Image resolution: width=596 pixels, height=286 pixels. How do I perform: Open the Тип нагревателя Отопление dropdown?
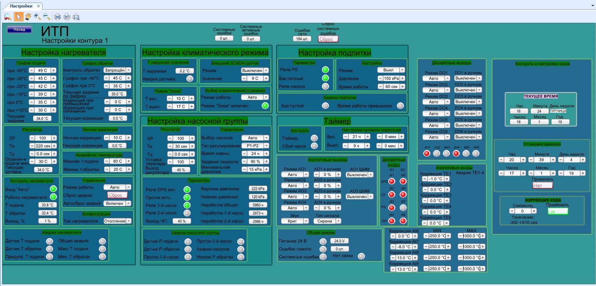tap(129, 221)
